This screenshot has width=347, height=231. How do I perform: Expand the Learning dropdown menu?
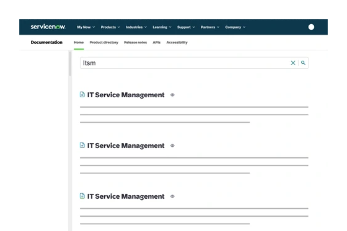pyautogui.click(x=162, y=27)
